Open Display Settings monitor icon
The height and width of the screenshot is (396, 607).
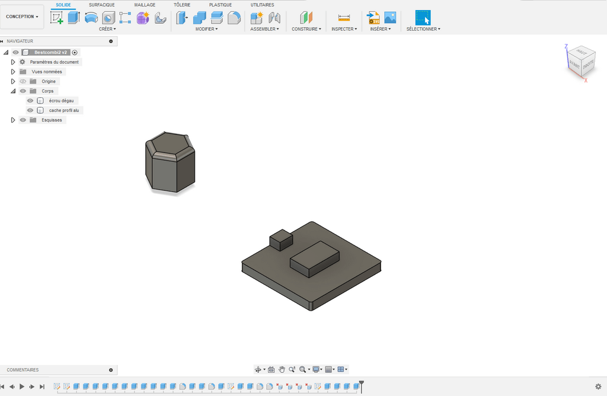click(x=316, y=370)
